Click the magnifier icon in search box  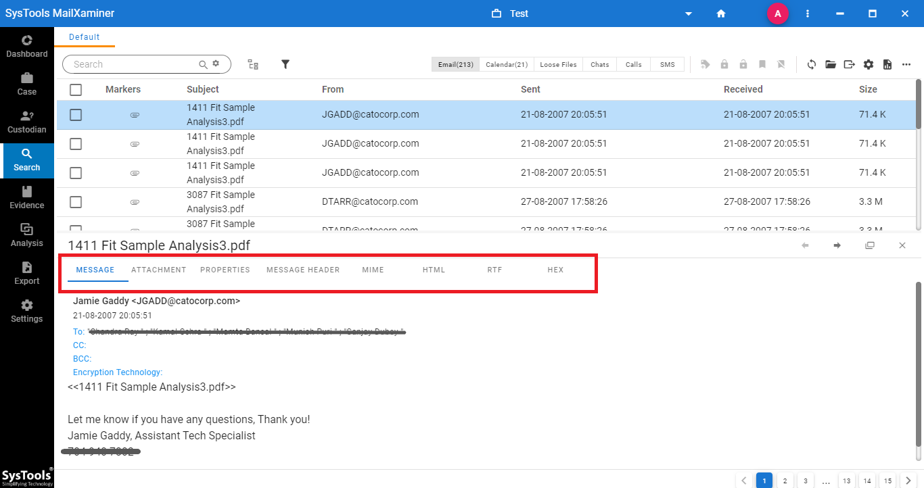tap(203, 64)
